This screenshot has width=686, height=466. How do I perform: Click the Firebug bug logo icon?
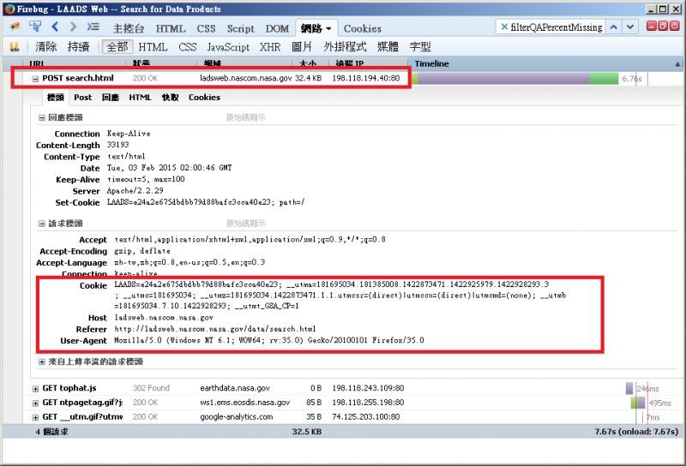pos(15,27)
